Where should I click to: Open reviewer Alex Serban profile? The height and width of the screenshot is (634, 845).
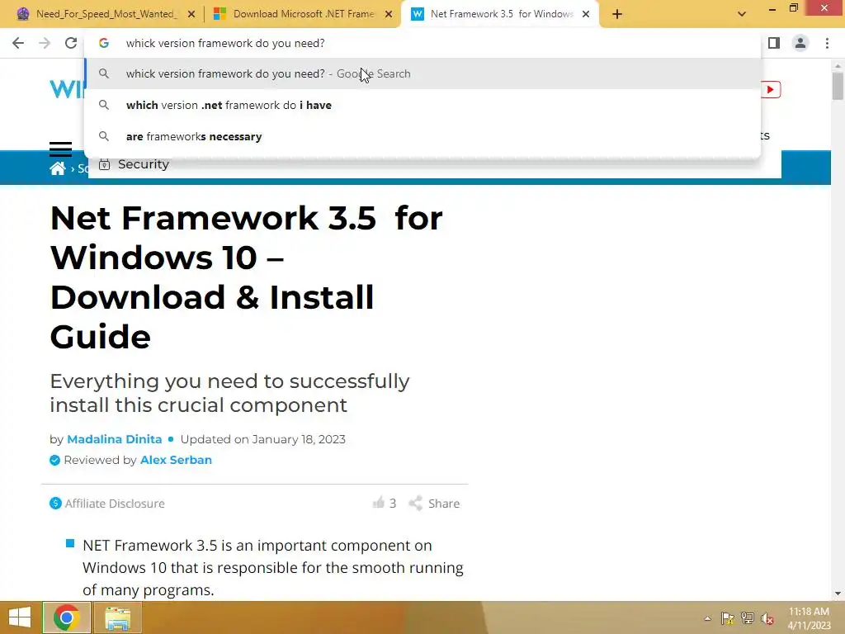pos(176,460)
